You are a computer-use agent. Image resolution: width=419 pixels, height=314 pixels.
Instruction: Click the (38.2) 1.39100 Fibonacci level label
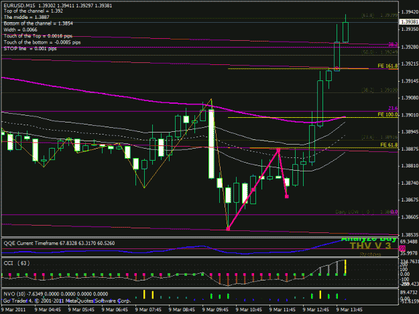(379, 90)
